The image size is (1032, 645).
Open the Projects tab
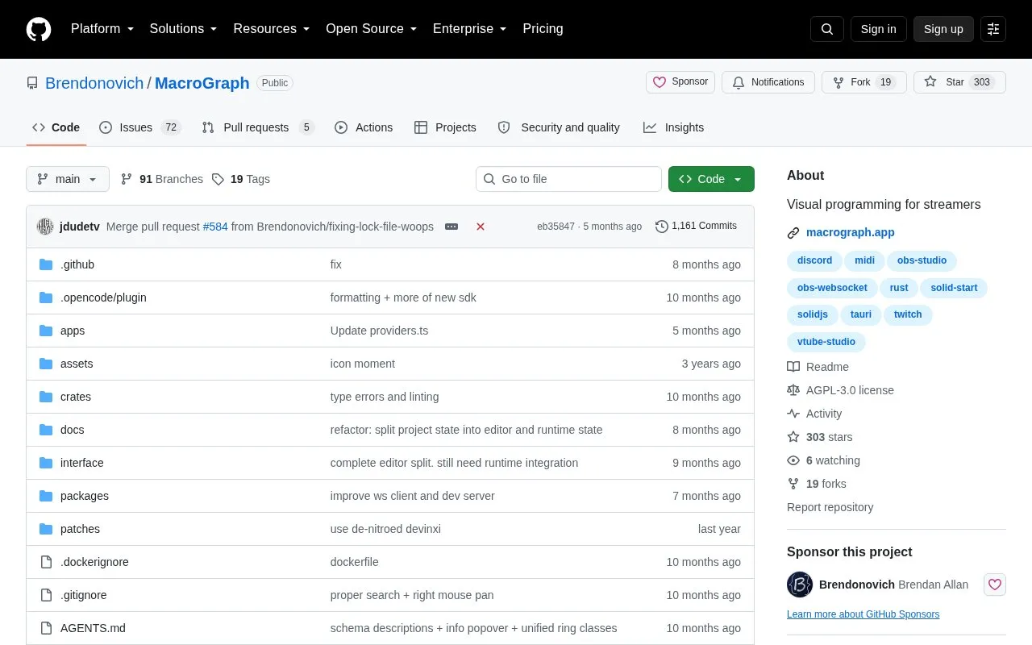pyautogui.click(x=445, y=127)
